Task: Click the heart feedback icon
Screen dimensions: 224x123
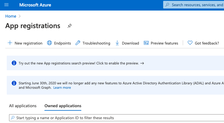Action: tap(190, 43)
